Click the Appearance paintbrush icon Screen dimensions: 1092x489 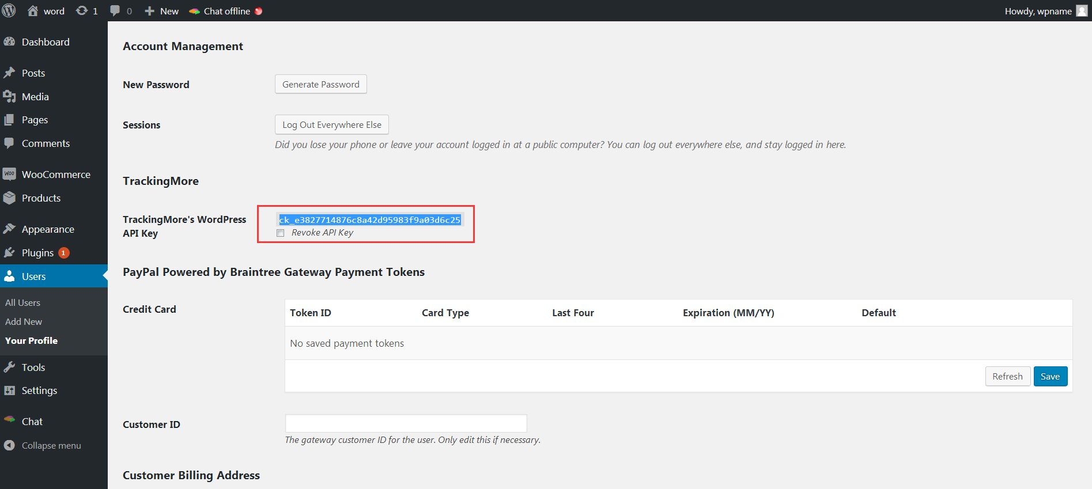click(9, 229)
